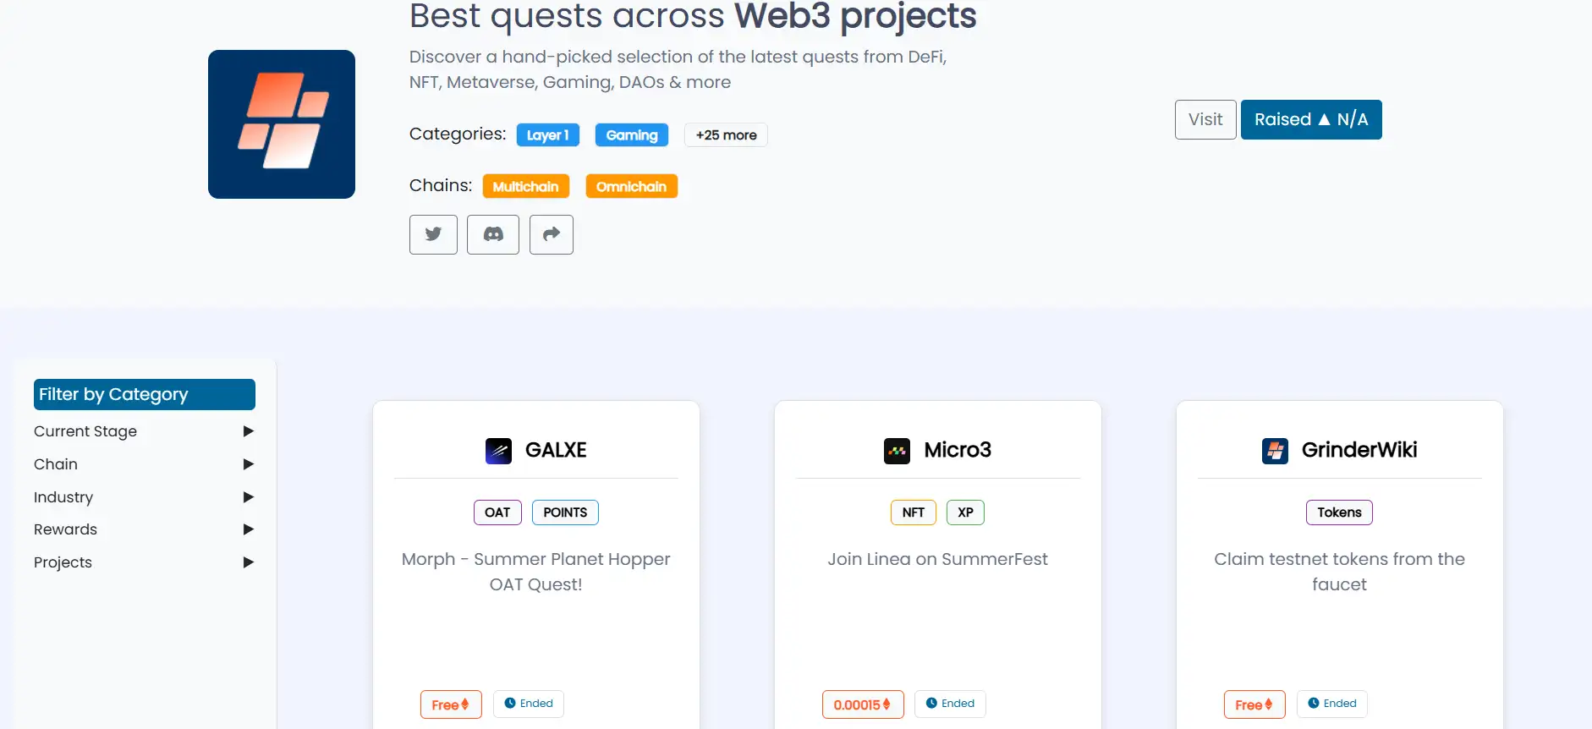Select the Gaming category tag
Image resolution: width=1592 pixels, height=729 pixels.
[631, 135]
